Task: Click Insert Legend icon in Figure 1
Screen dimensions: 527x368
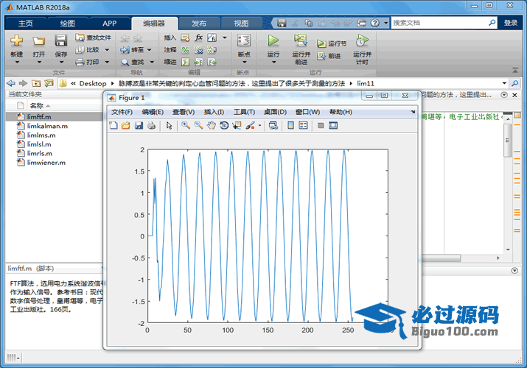Action: click(303, 125)
